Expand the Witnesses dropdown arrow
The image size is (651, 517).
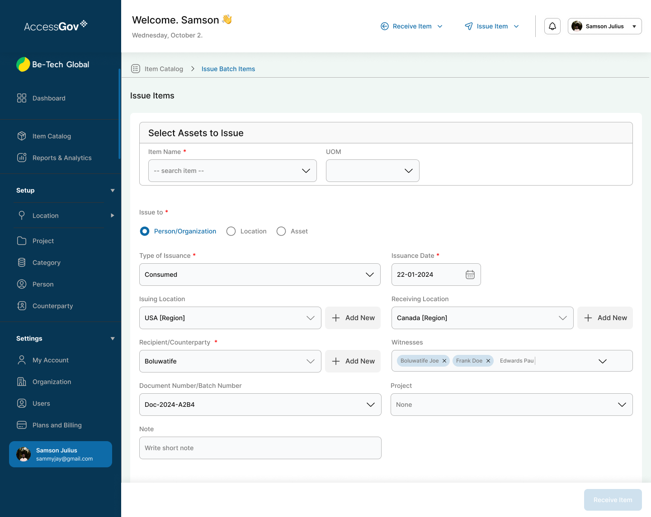pos(603,361)
